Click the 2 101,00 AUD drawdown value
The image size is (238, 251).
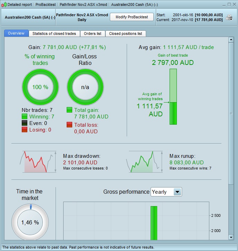point(80,163)
